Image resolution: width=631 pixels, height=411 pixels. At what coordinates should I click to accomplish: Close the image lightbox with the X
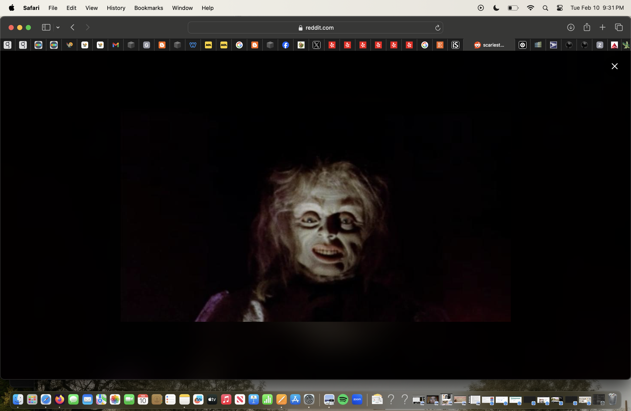614,66
